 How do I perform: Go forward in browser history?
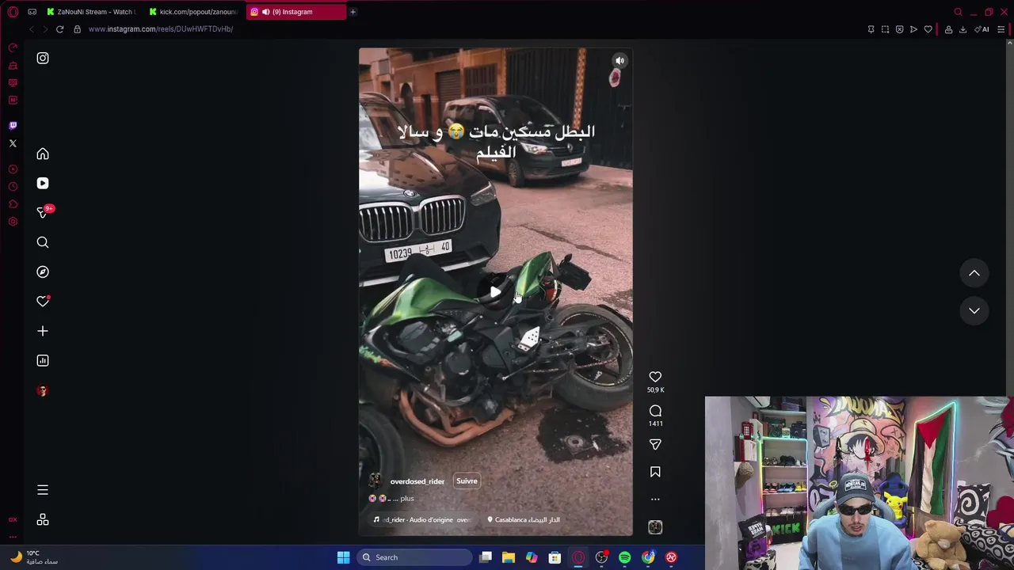45,29
